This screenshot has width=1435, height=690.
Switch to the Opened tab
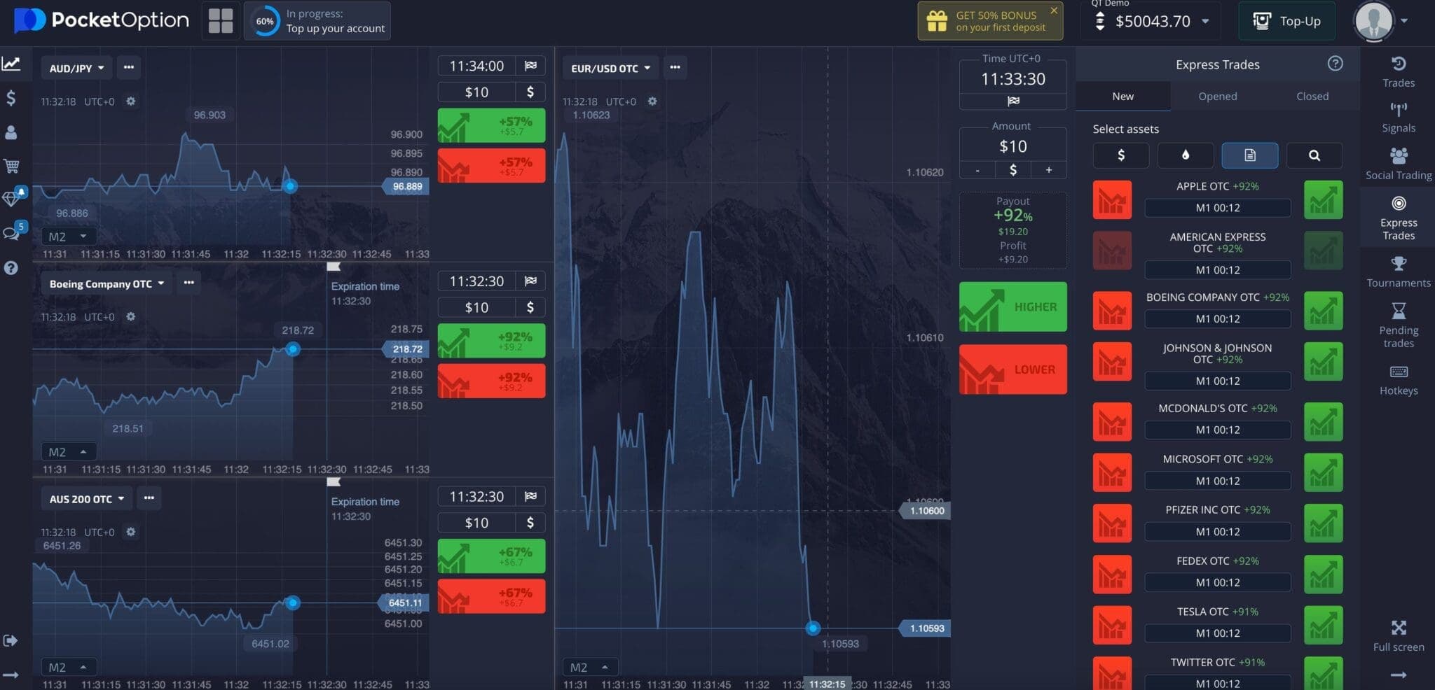(x=1217, y=97)
